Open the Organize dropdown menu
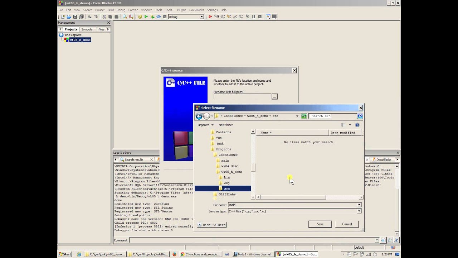The width and height of the screenshot is (458, 258). point(205,125)
